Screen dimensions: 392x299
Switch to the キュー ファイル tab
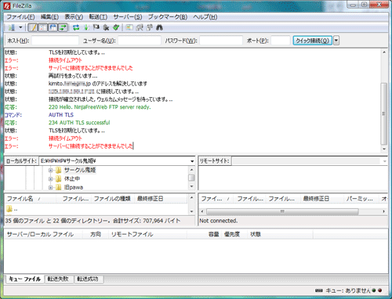pyautogui.click(x=25, y=279)
